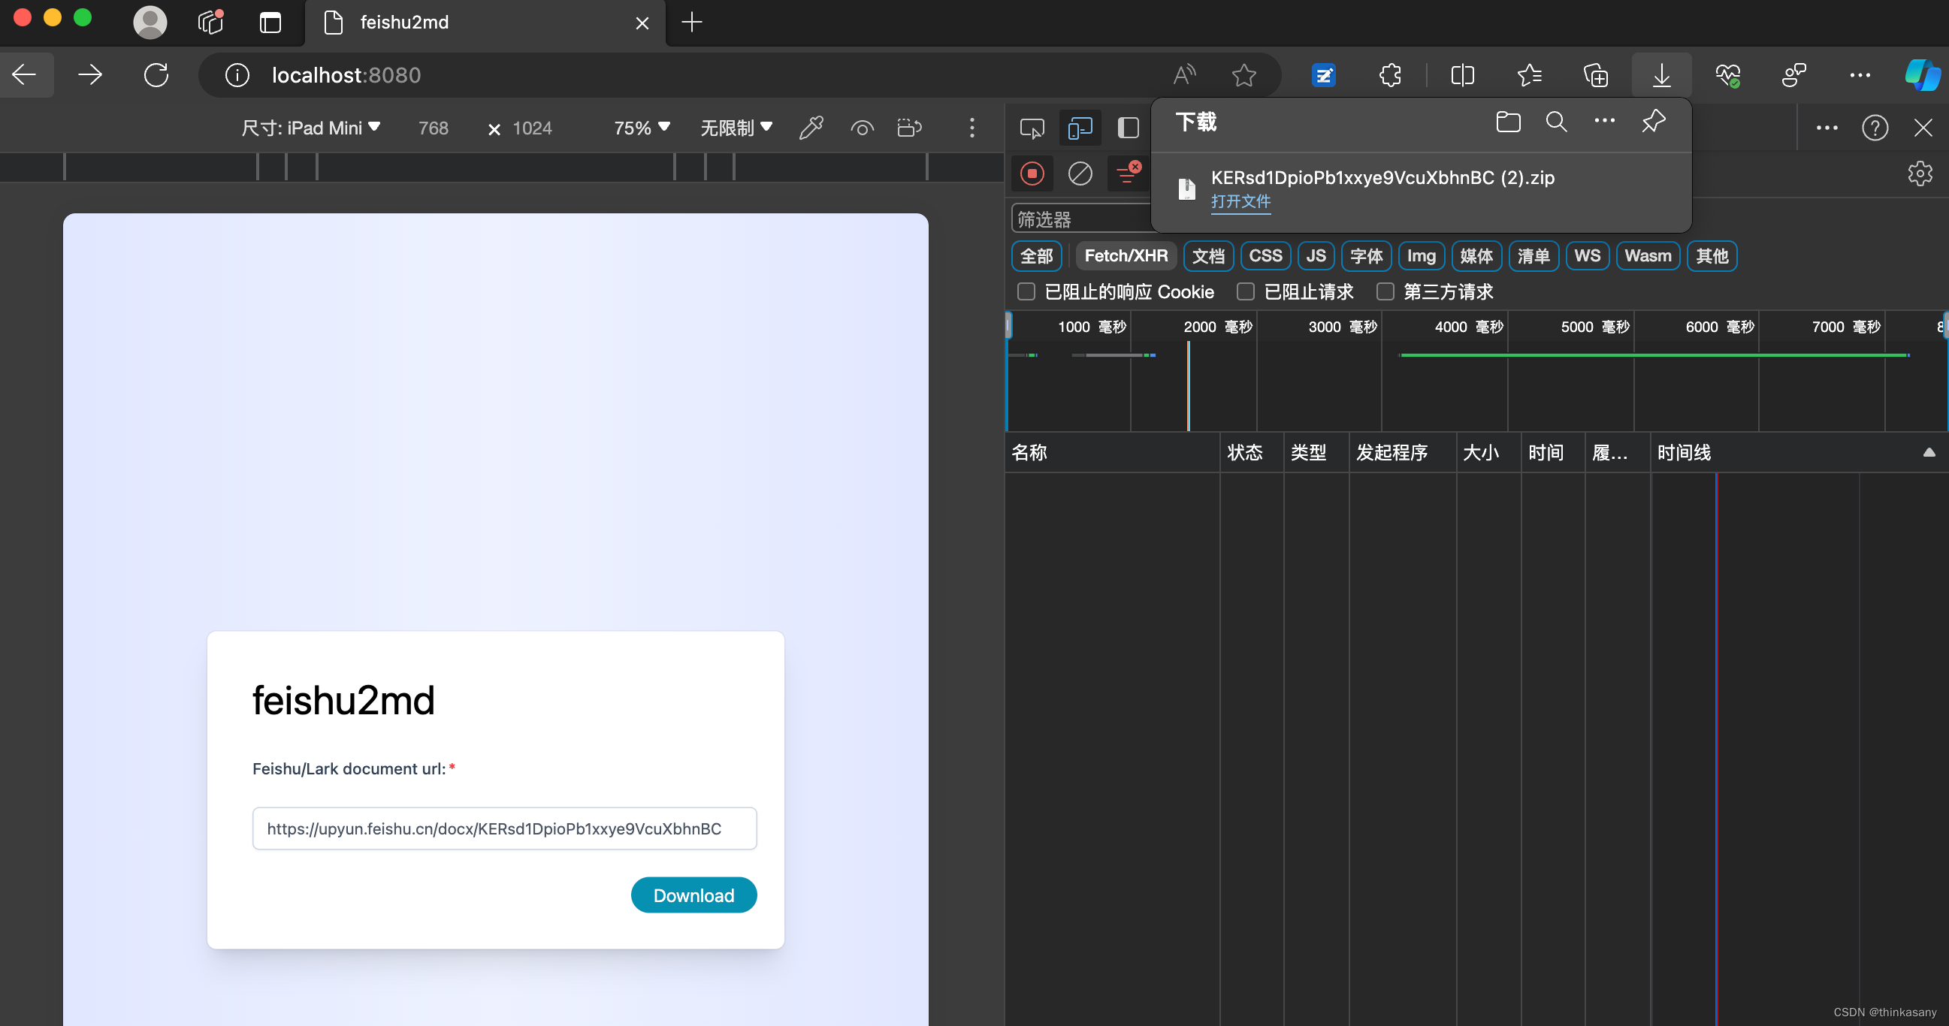The height and width of the screenshot is (1026, 1949).
Task: Enable the 已阻止的响应 Cookie checkbox
Action: click(x=1026, y=292)
